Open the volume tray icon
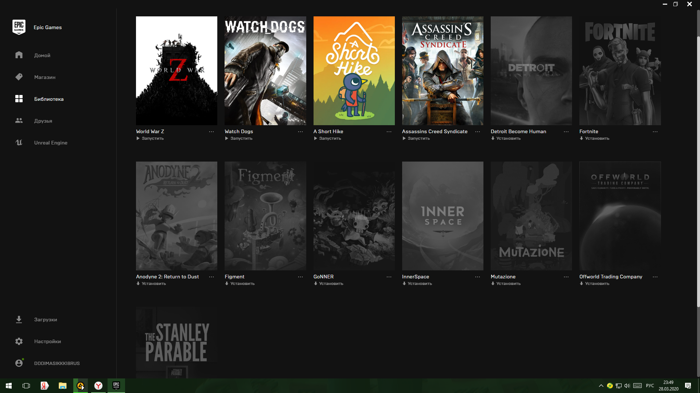 627,386
